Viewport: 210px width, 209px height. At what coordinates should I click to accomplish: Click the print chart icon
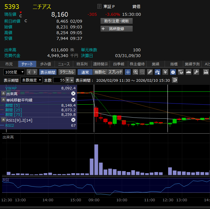pyautogui.click(x=206, y=72)
